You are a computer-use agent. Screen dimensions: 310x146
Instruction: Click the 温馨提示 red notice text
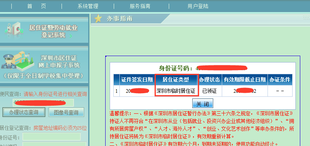click(202, 129)
